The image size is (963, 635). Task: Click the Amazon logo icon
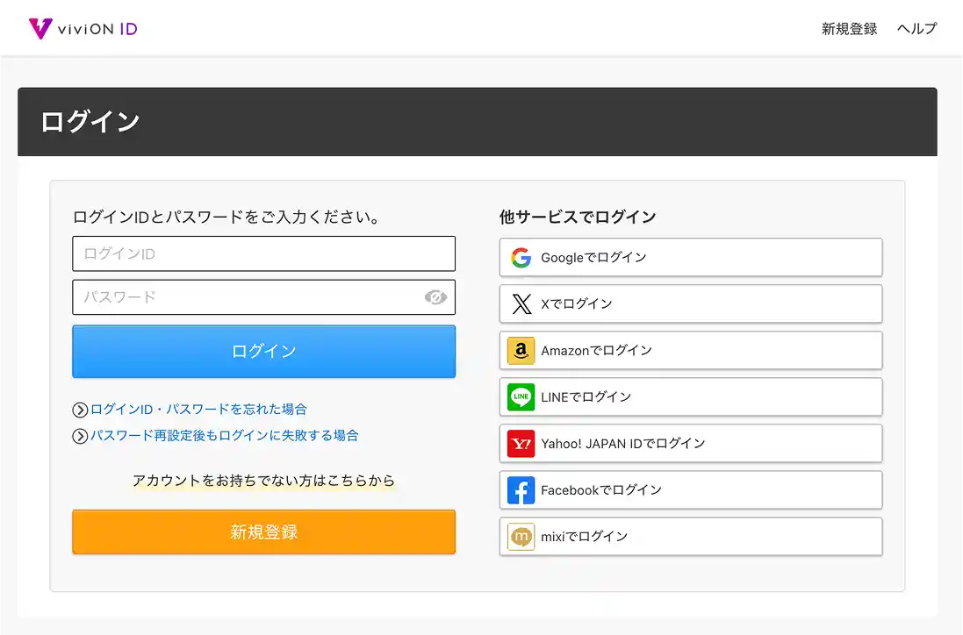click(x=521, y=350)
